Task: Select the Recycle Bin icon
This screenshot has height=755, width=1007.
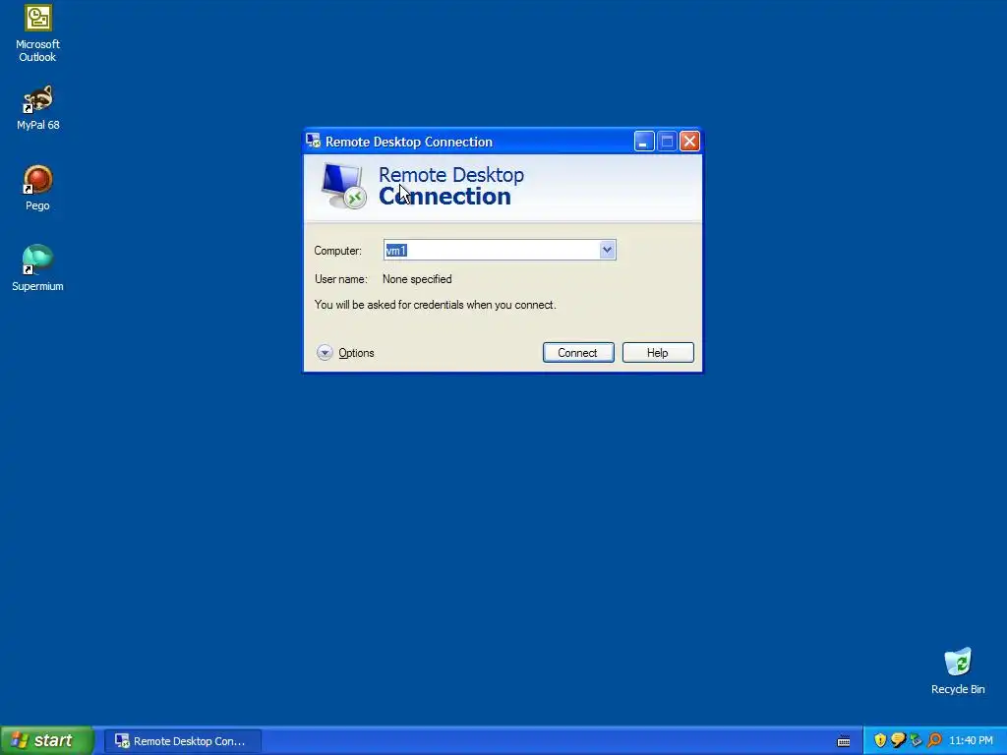Action: (x=958, y=670)
